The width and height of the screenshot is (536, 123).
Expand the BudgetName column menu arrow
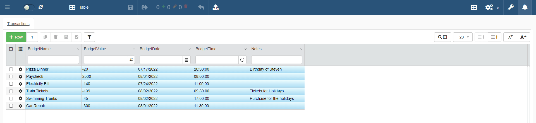coord(78,49)
